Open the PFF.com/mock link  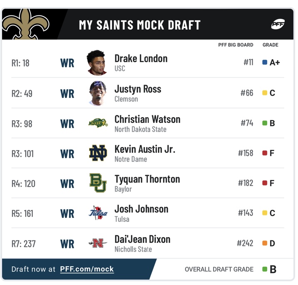87,269
